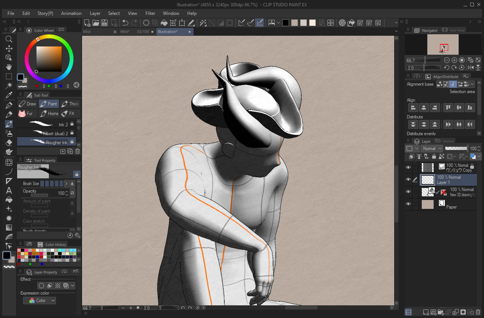Select the Decoration leaf tool

(9, 152)
